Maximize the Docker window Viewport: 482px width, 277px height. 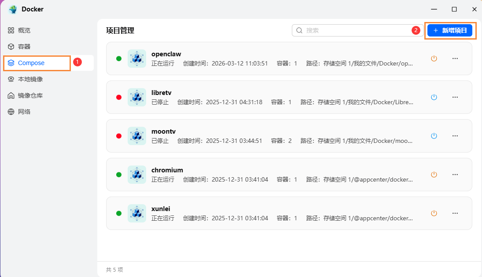pos(454,9)
